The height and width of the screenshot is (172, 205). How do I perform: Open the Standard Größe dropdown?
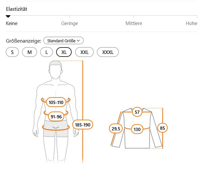click(64, 41)
